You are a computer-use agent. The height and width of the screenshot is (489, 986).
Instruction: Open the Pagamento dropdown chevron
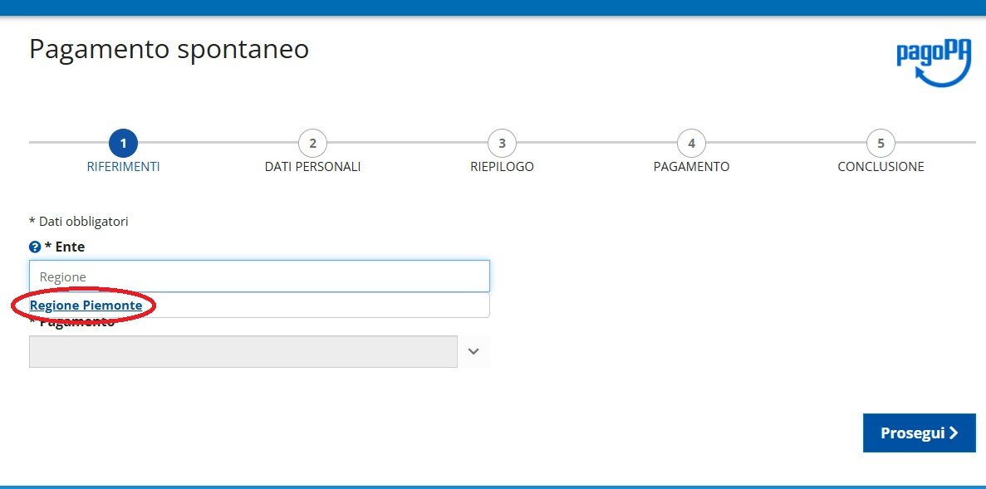tap(473, 351)
